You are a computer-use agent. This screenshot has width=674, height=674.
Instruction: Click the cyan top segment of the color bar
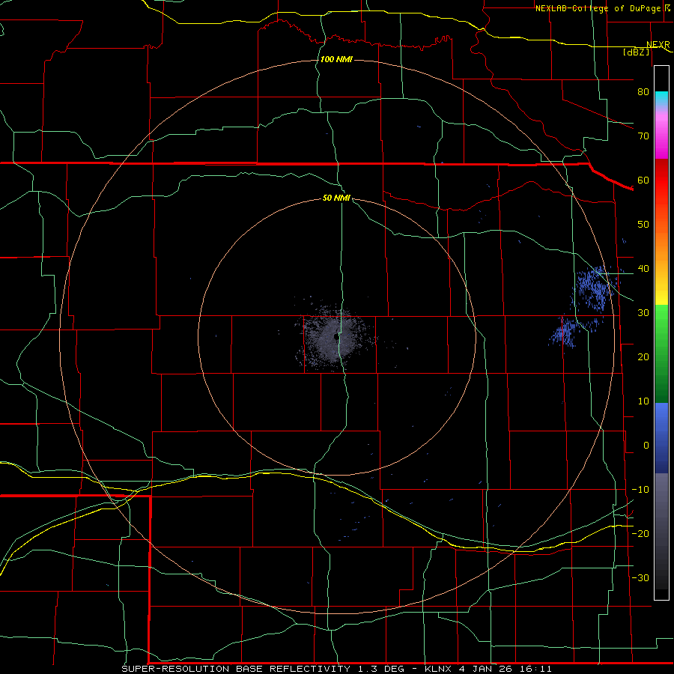(661, 100)
